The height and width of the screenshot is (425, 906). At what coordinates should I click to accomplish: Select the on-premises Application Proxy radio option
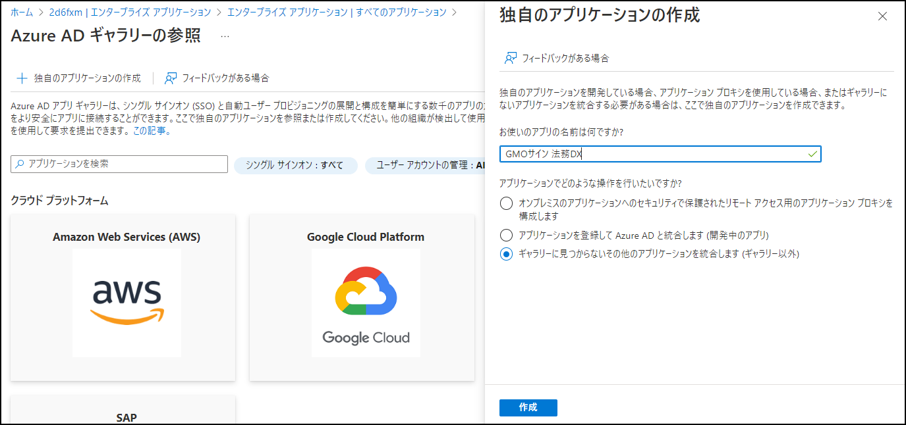(x=506, y=203)
